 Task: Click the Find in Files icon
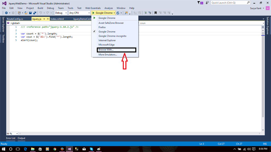pyautogui.click(x=126, y=13)
